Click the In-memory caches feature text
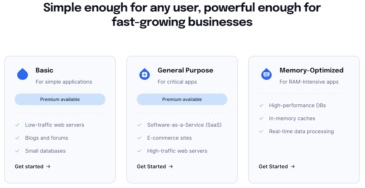365x188 pixels. pyautogui.click(x=292, y=119)
